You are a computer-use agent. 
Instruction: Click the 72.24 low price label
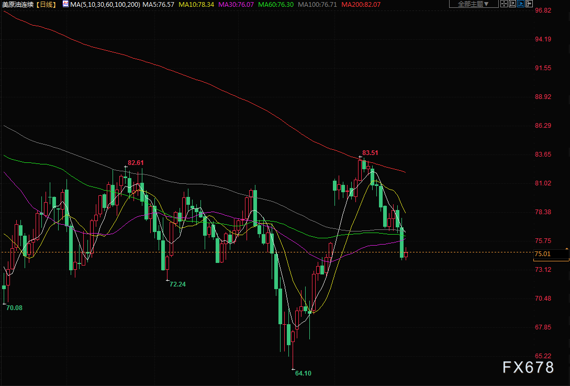coord(177,284)
